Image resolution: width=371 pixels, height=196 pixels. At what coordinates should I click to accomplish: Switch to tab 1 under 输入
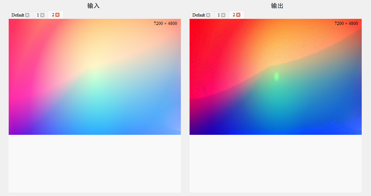tap(38, 15)
